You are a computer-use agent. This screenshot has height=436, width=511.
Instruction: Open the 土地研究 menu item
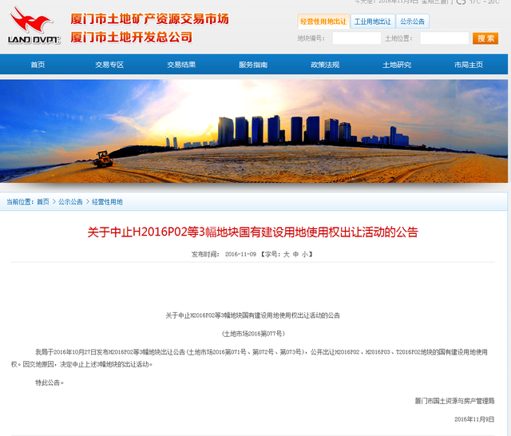coord(397,65)
